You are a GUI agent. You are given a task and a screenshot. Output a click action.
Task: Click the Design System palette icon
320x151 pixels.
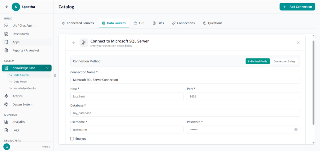tap(6, 104)
